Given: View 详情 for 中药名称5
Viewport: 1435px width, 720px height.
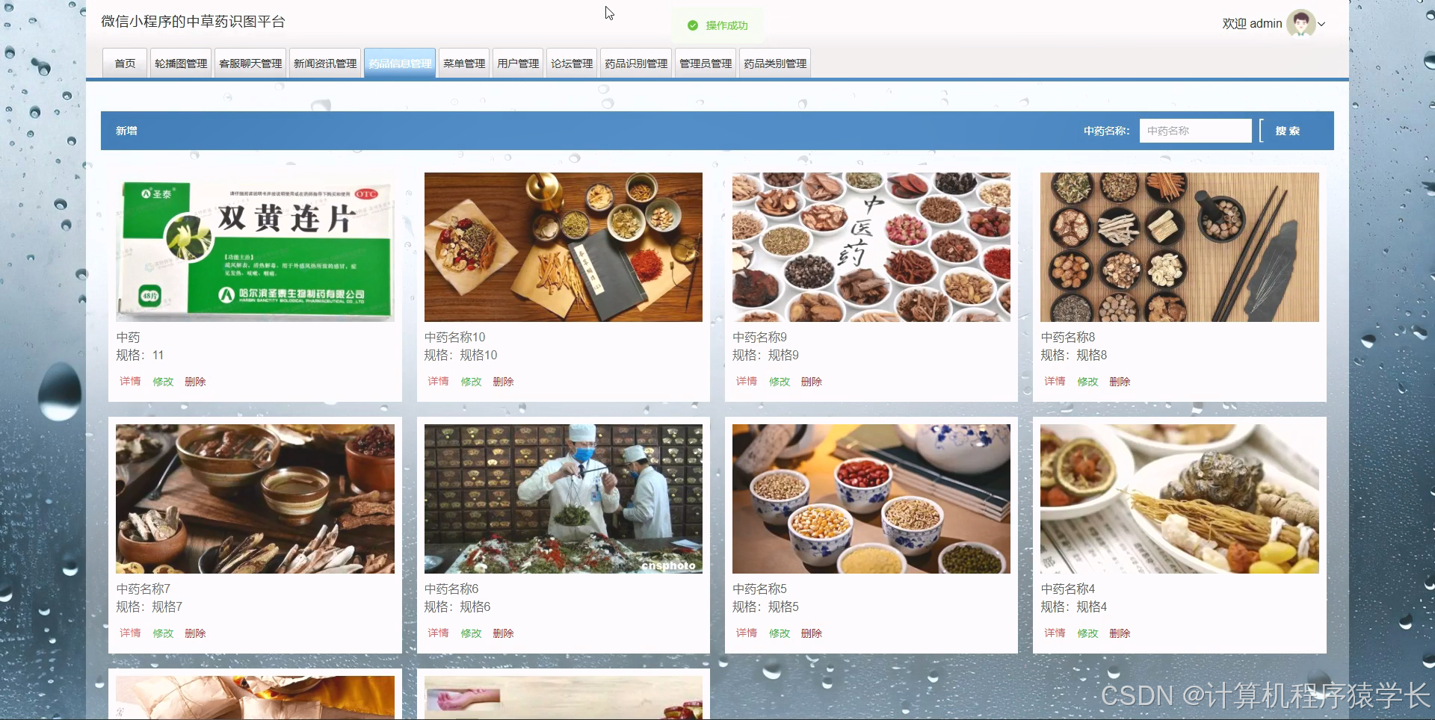Looking at the screenshot, I should click(x=746, y=633).
